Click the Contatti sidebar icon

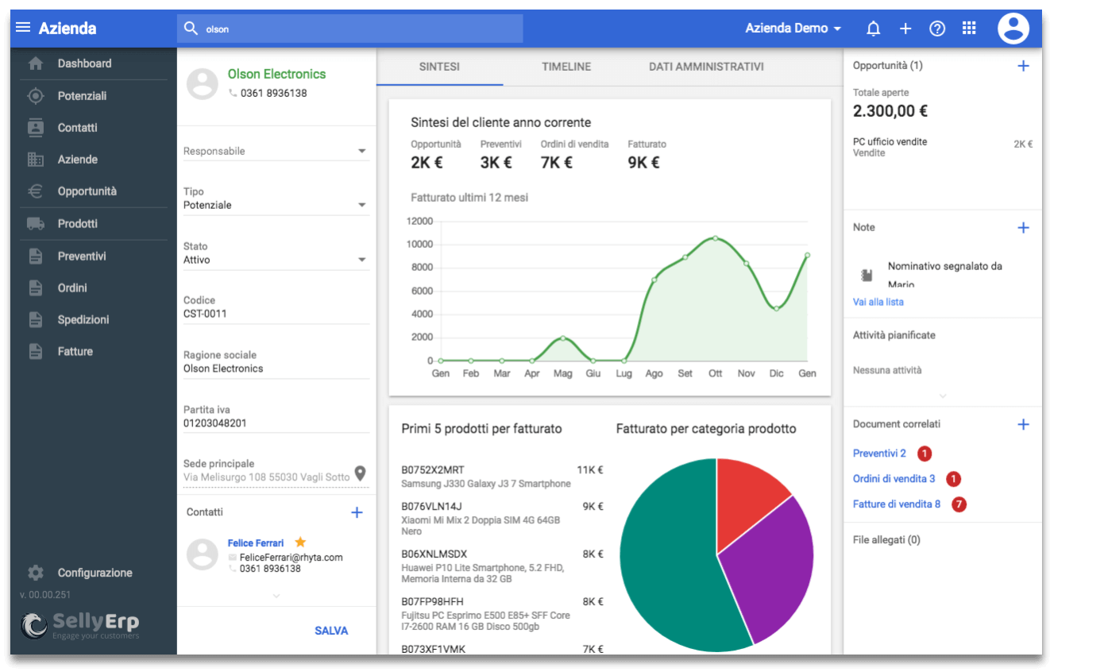36,127
